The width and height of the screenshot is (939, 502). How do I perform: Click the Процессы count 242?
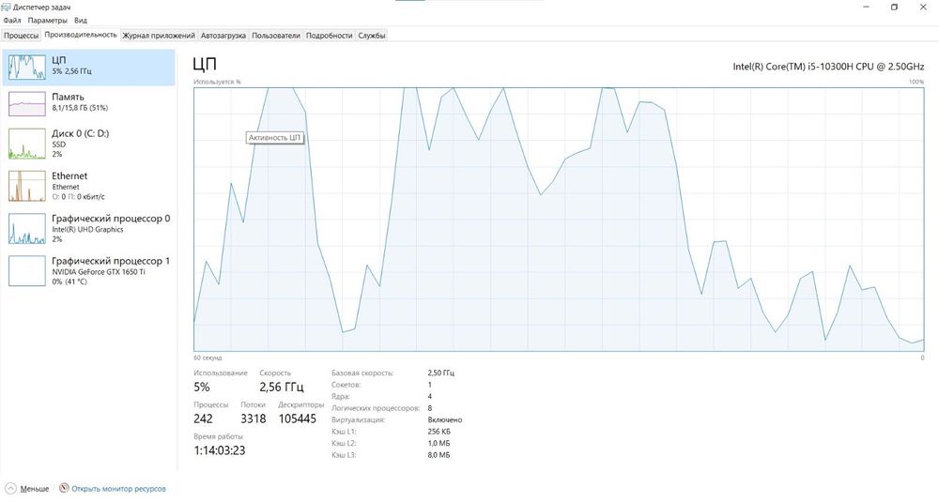tap(203, 418)
